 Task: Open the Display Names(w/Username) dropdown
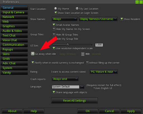point(98,19)
